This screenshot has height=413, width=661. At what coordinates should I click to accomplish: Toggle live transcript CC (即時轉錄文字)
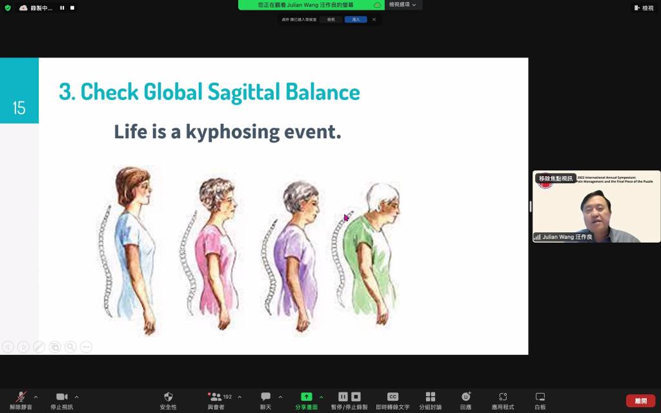[x=392, y=397]
